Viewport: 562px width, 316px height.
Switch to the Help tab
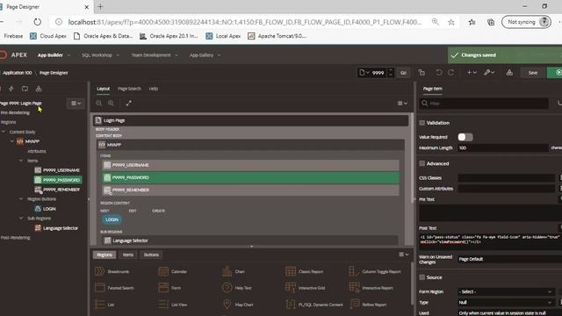point(154,89)
